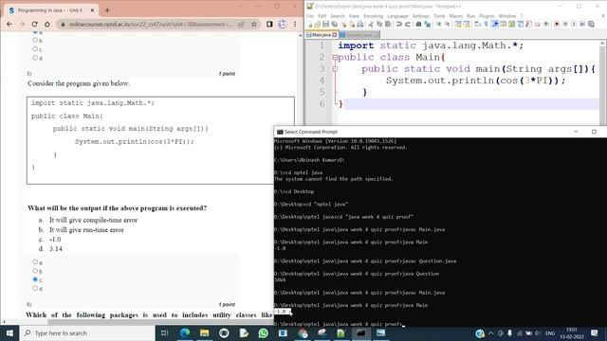Click the Replace icon in Notepad++ toolbar
Image resolution: width=607 pixels, height=341 pixels.
428,24
